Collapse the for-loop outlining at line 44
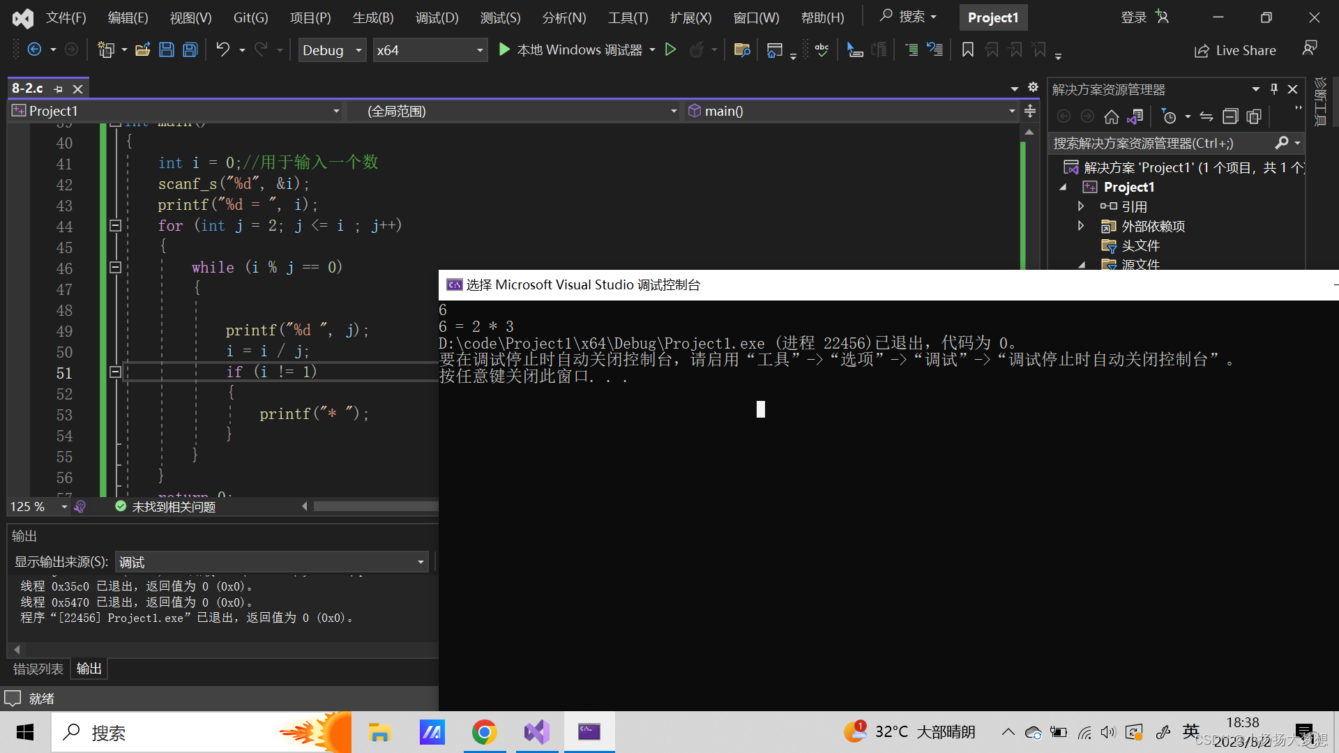The height and width of the screenshot is (753, 1339). click(x=116, y=225)
